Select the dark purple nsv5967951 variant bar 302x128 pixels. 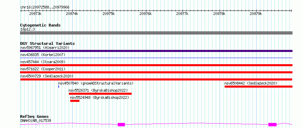[x=156, y=51]
